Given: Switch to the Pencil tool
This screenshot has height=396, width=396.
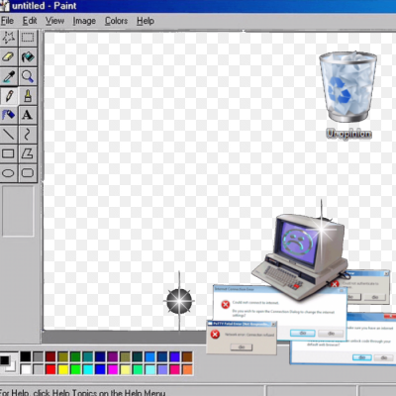Looking at the screenshot, I should point(9,96).
